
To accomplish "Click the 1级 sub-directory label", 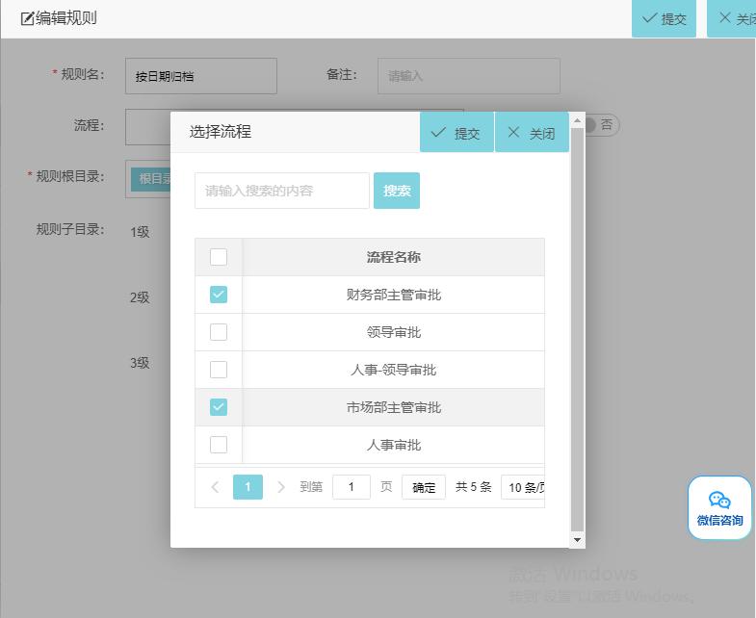I will click(x=140, y=232).
